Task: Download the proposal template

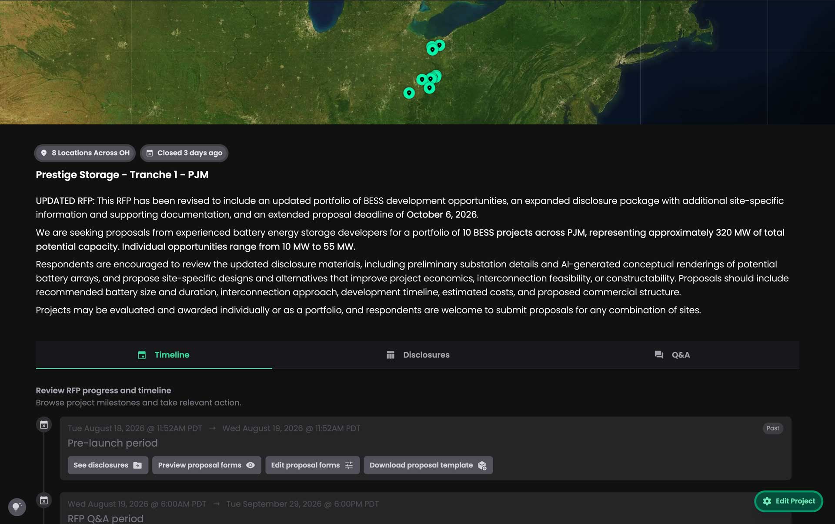Action: (x=428, y=465)
